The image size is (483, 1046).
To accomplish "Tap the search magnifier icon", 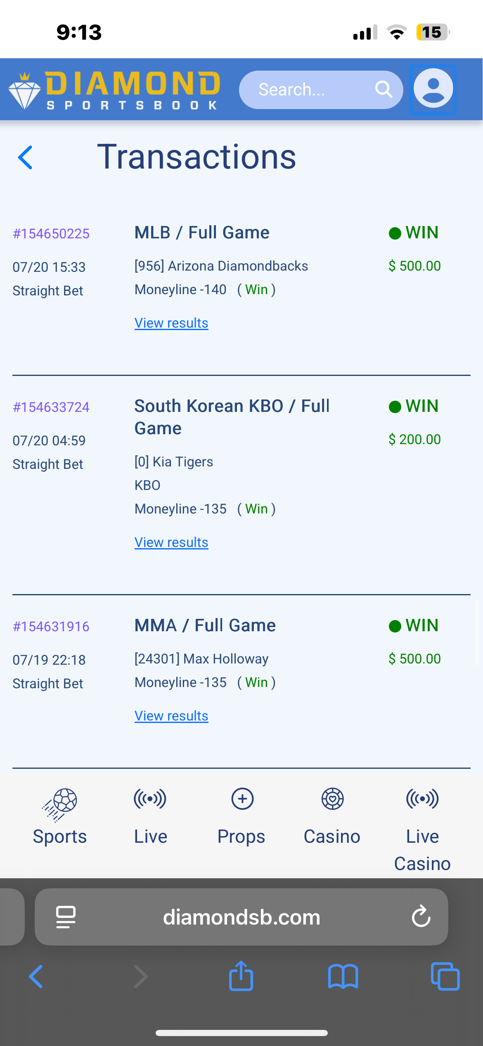I will point(384,89).
